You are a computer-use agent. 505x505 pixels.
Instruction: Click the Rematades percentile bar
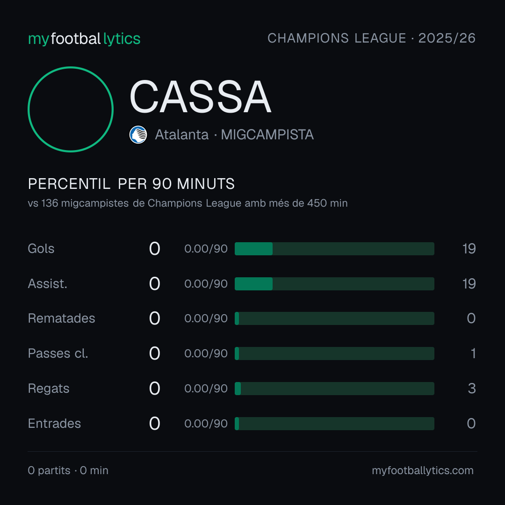click(x=334, y=318)
